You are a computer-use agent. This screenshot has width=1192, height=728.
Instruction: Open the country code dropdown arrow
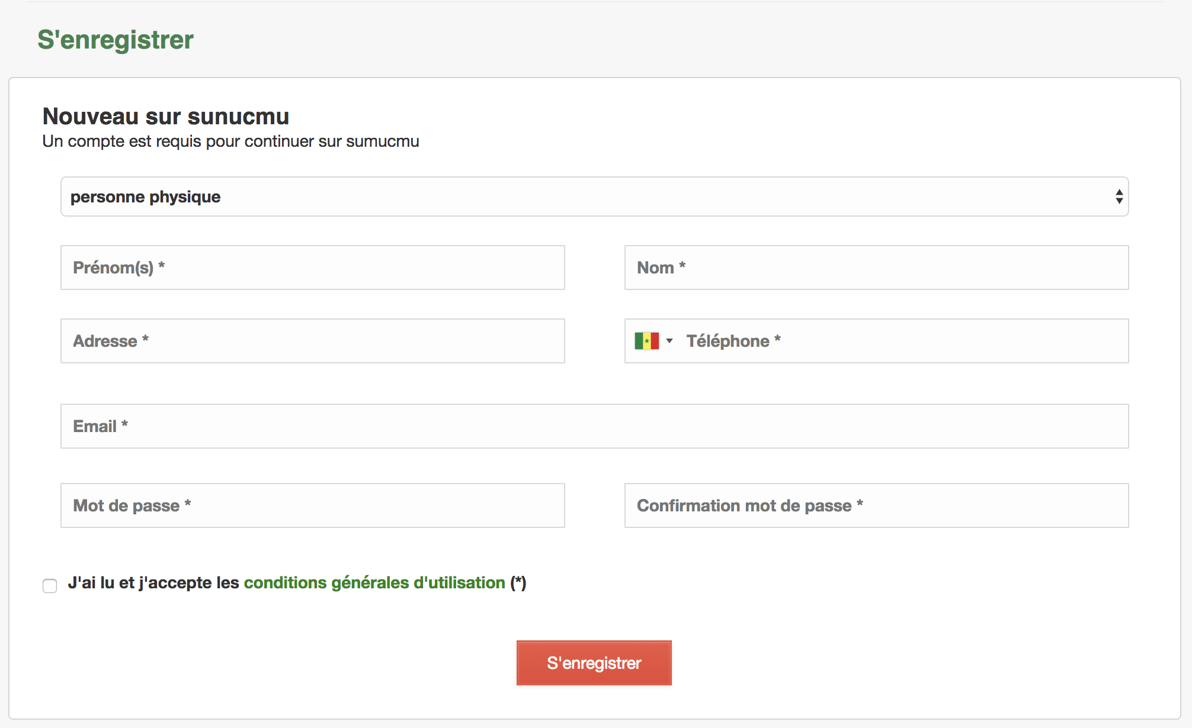pyautogui.click(x=669, y=341)
